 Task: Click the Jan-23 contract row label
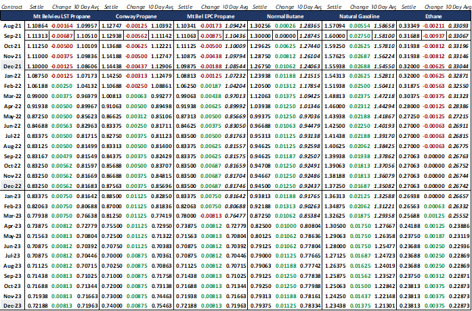[x=12, y=196]
